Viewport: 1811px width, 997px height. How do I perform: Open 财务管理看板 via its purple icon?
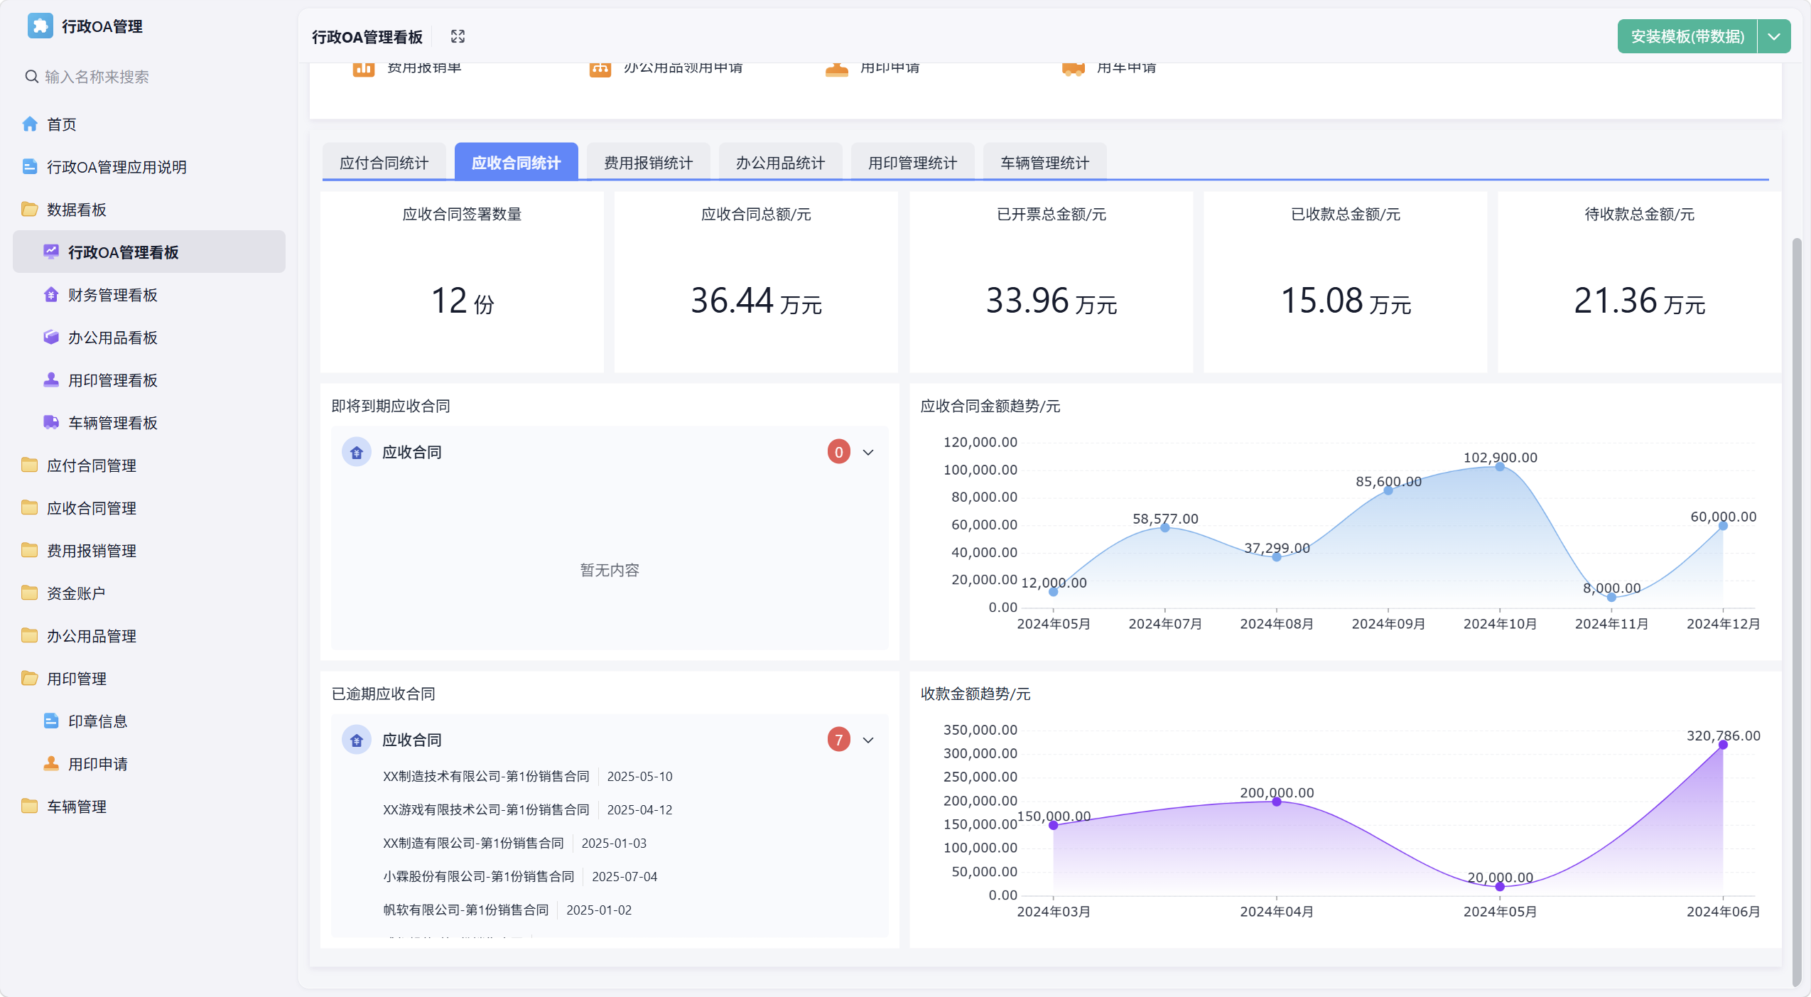coord(51,294)
